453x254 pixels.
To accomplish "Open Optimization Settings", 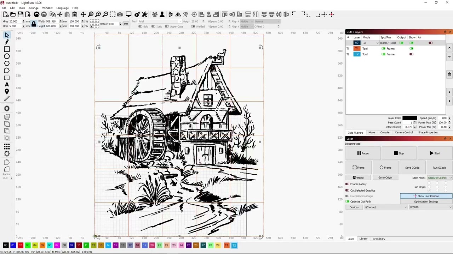I will (426, 202).
